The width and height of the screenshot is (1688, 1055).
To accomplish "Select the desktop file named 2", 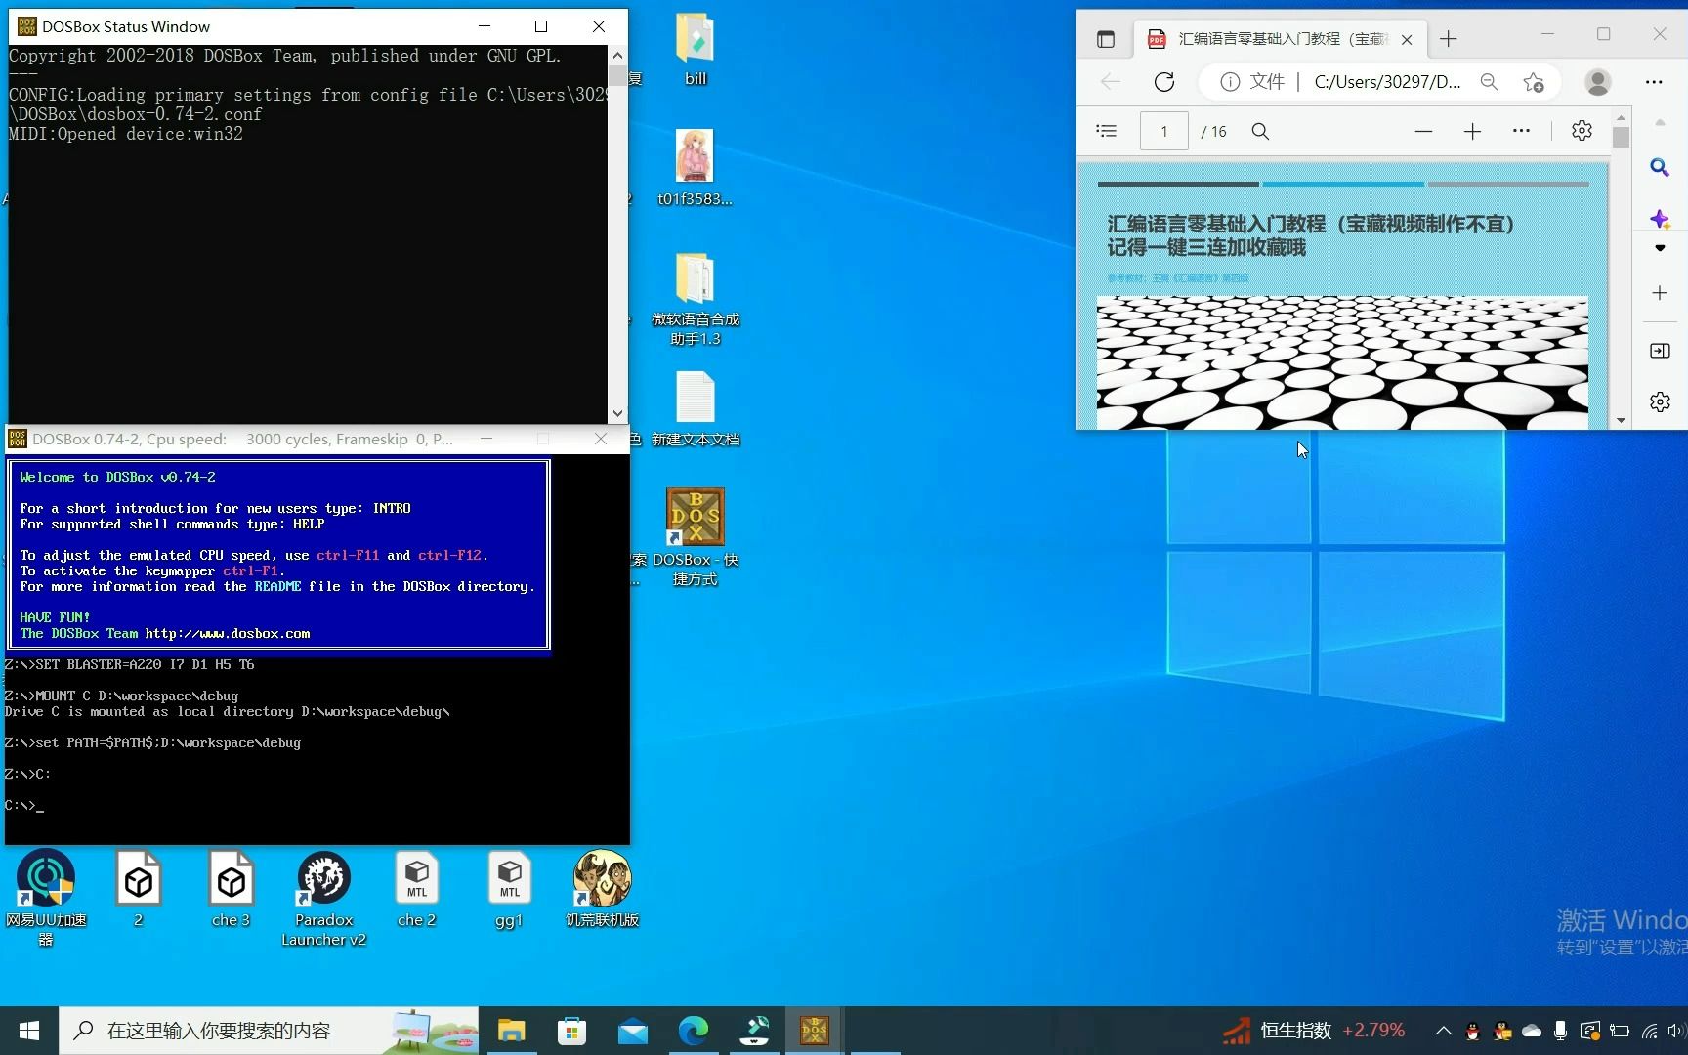I will [139, 889].
